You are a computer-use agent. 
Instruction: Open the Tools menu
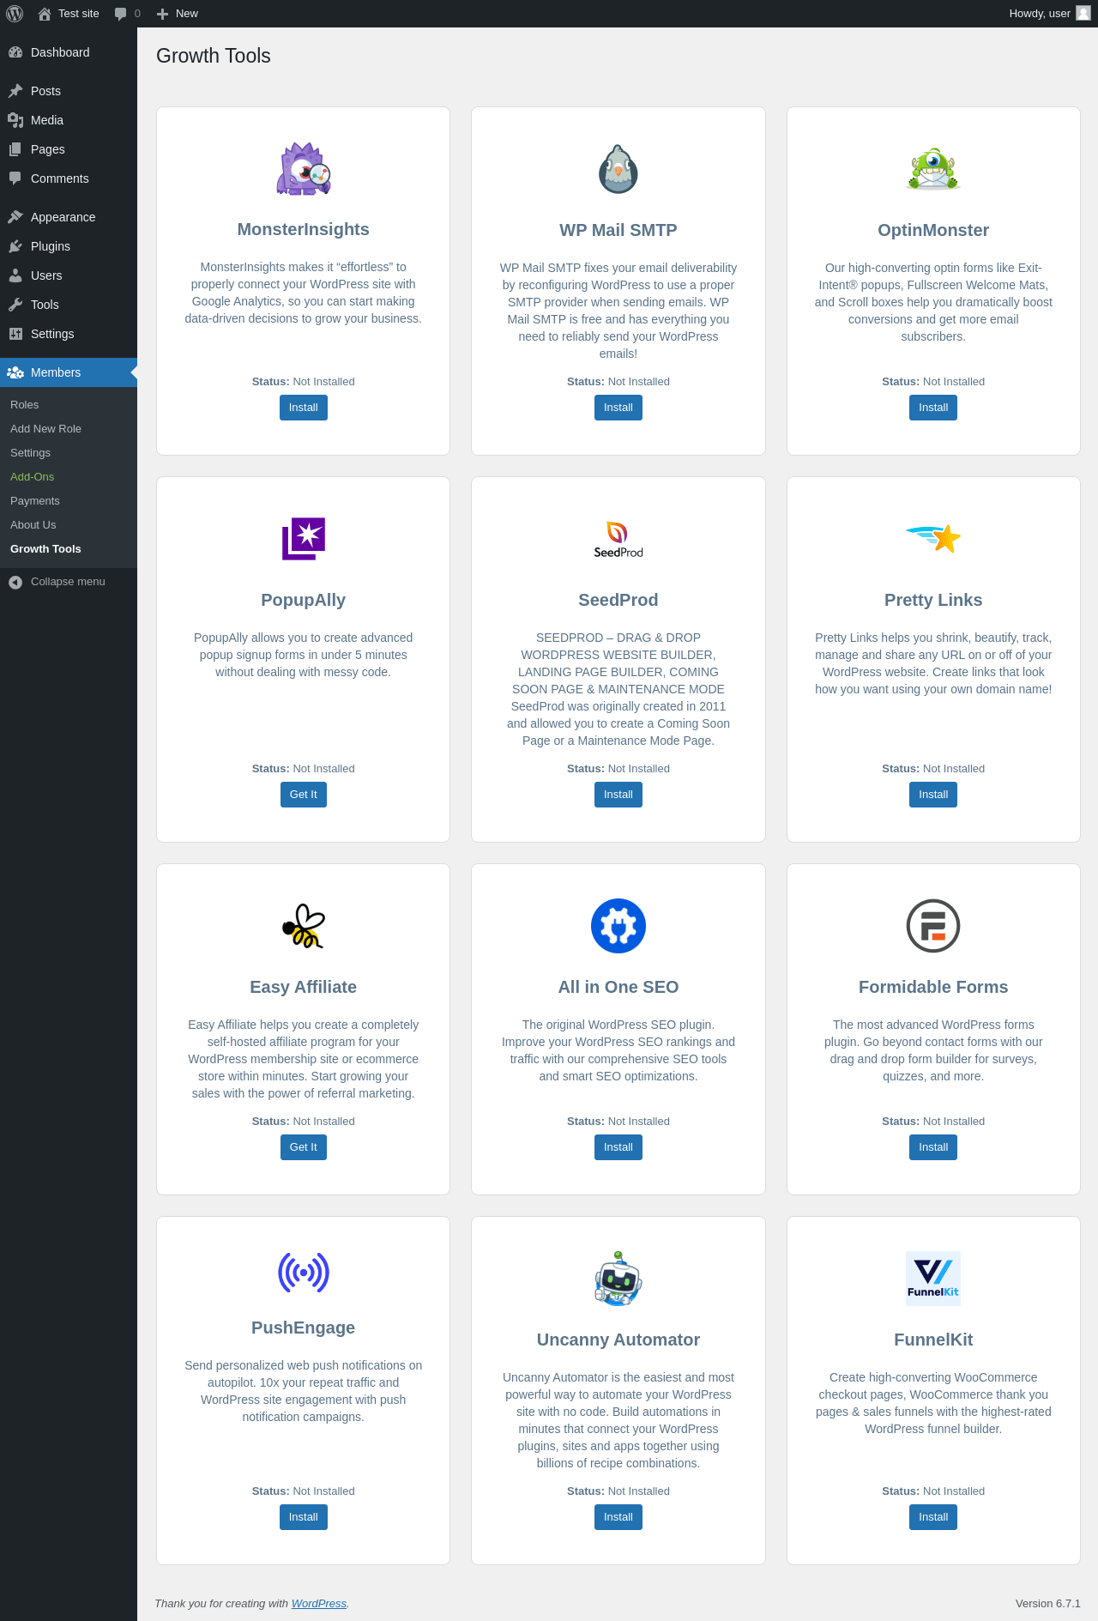tap(69, 305)
